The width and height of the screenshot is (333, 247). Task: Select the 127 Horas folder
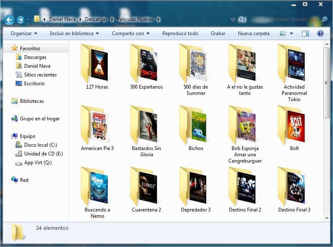(x=97, y=66)
